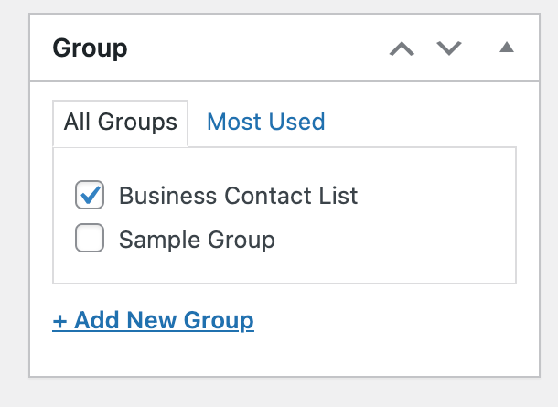Move the Group panel up
Image resolution: width=558 pixels, height=407 pixels.
(402, 48)
